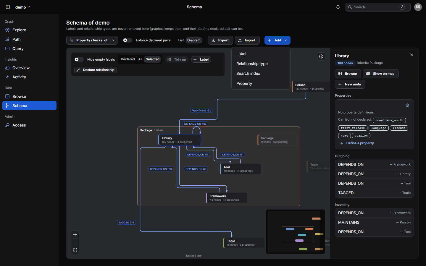Open the notifications bell

(x=338, y=7)
